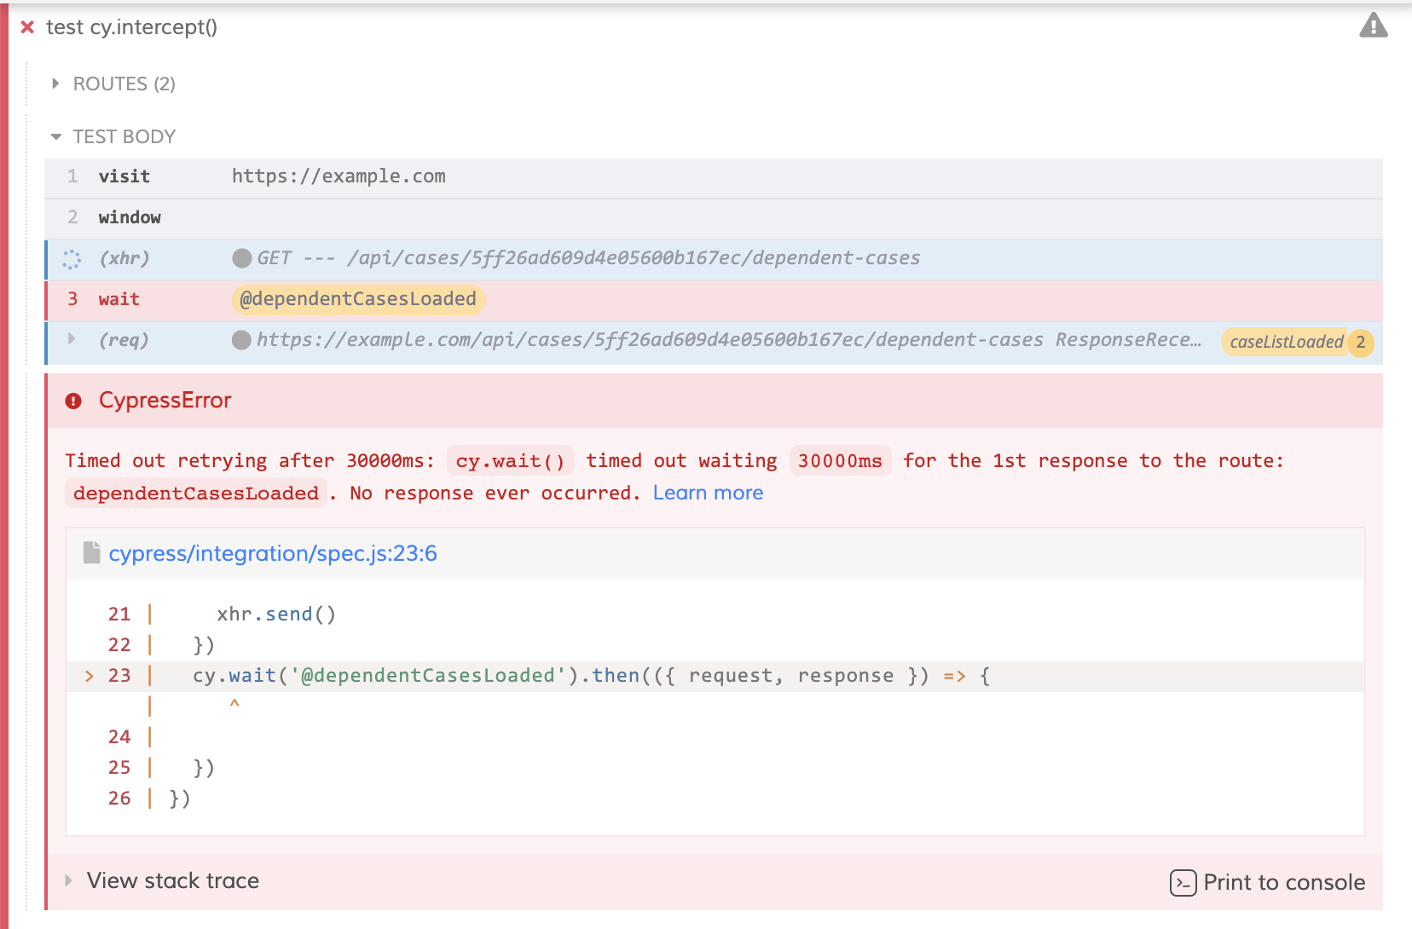The image size is (1412, 929).
Task: Click the terminal icon beside Print to console
Action: [1182, 884]
